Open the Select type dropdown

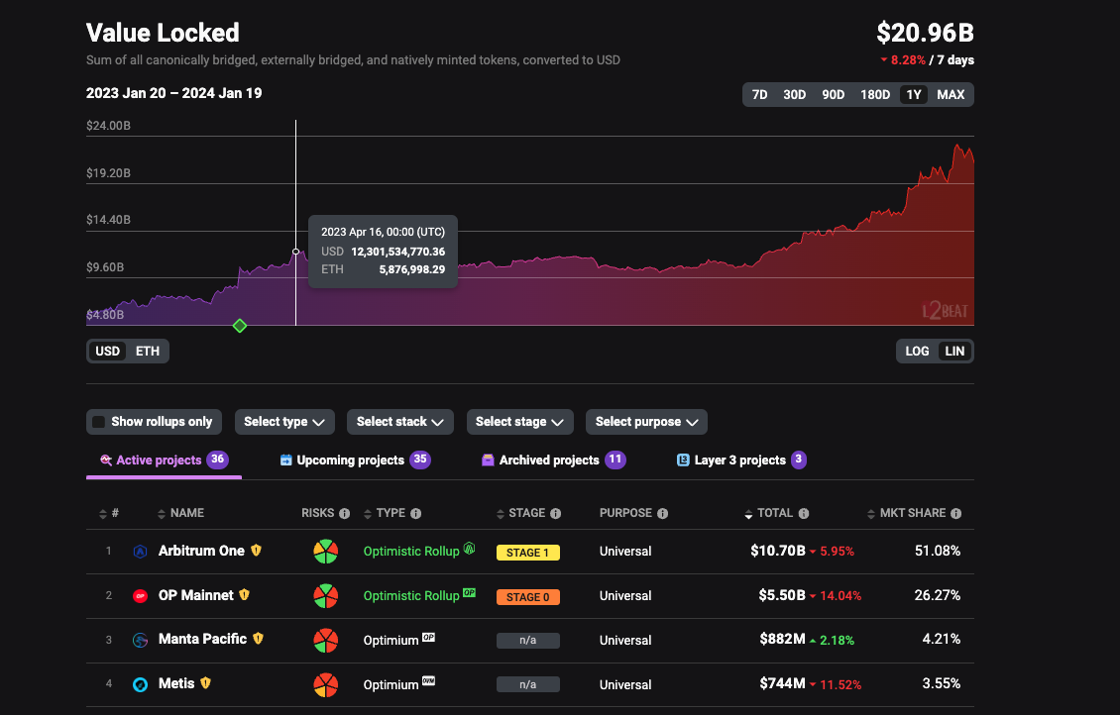point(284,422)
